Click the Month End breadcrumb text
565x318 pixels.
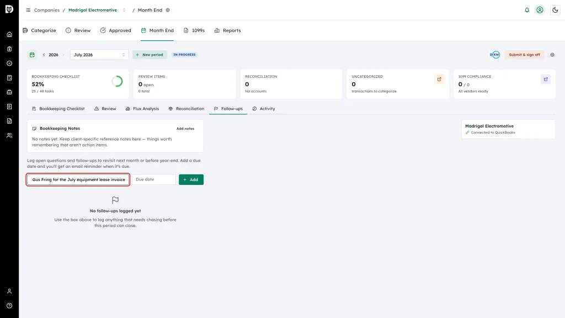click(x=150, y=10)
